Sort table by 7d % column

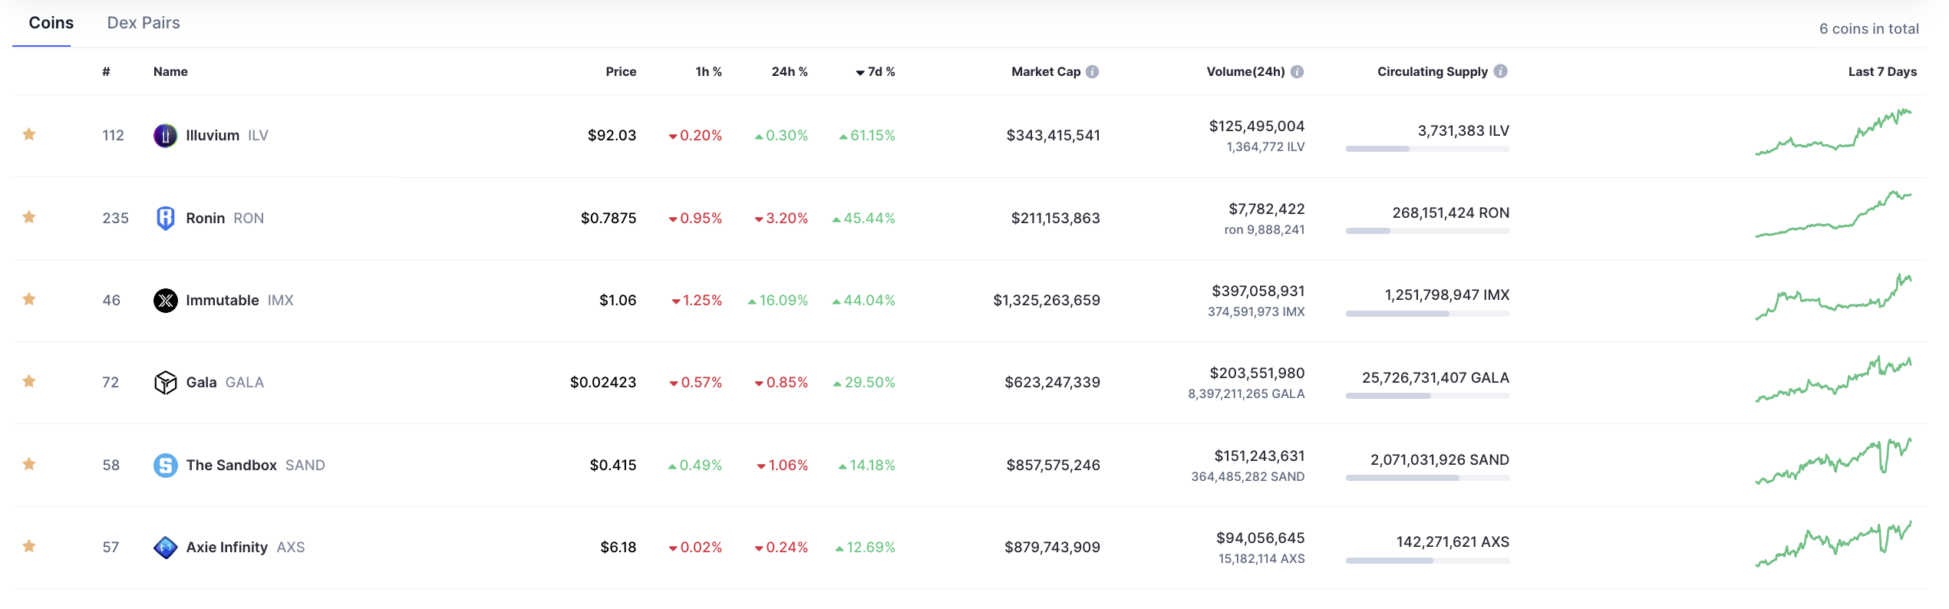tap(876, 71)
